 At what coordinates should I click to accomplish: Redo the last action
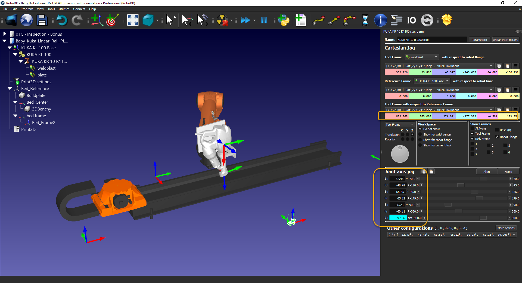pos(77,20)
